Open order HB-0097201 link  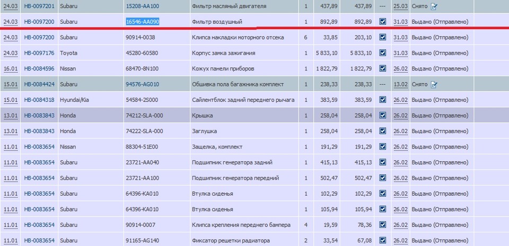point(39,6)
